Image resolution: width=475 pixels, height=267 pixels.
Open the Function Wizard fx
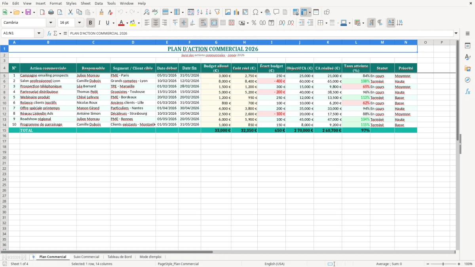(x=49, y=33)
